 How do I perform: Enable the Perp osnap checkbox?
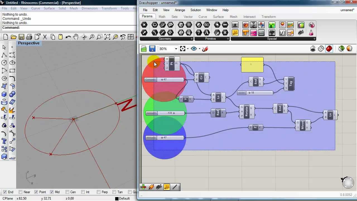[98, 192]
